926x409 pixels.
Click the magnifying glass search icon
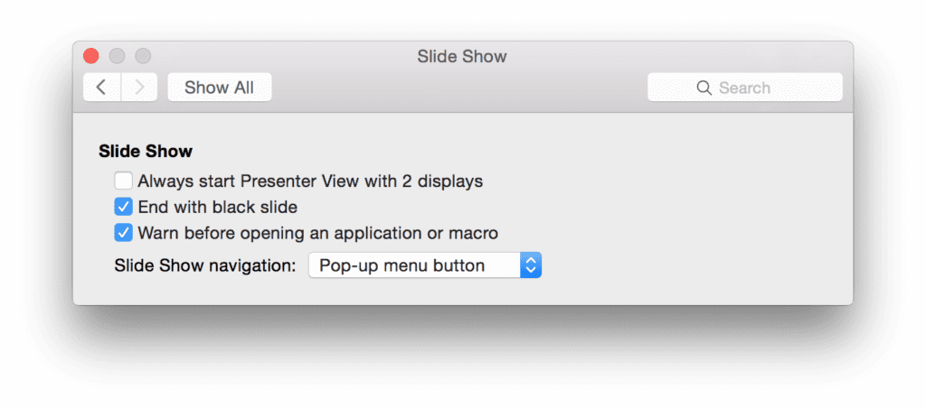tap(704, 88)
